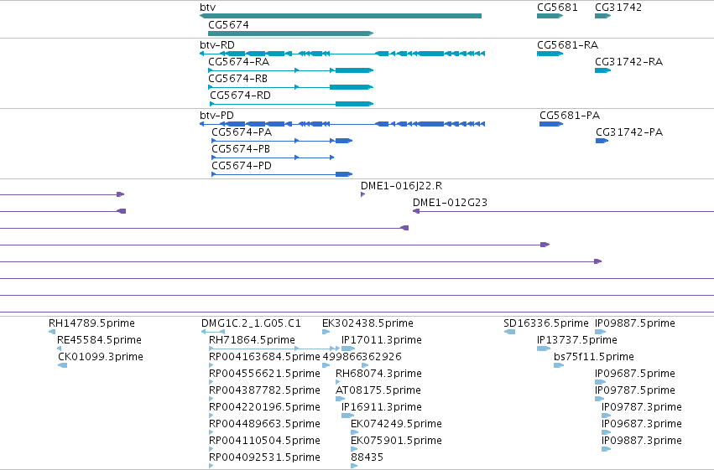Click the RH68074.3prime EST label
The image size is (714, 470).
click(379, 374)
